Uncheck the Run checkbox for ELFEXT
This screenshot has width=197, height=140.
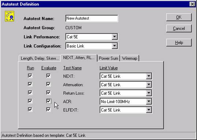(x=30, y=110)
